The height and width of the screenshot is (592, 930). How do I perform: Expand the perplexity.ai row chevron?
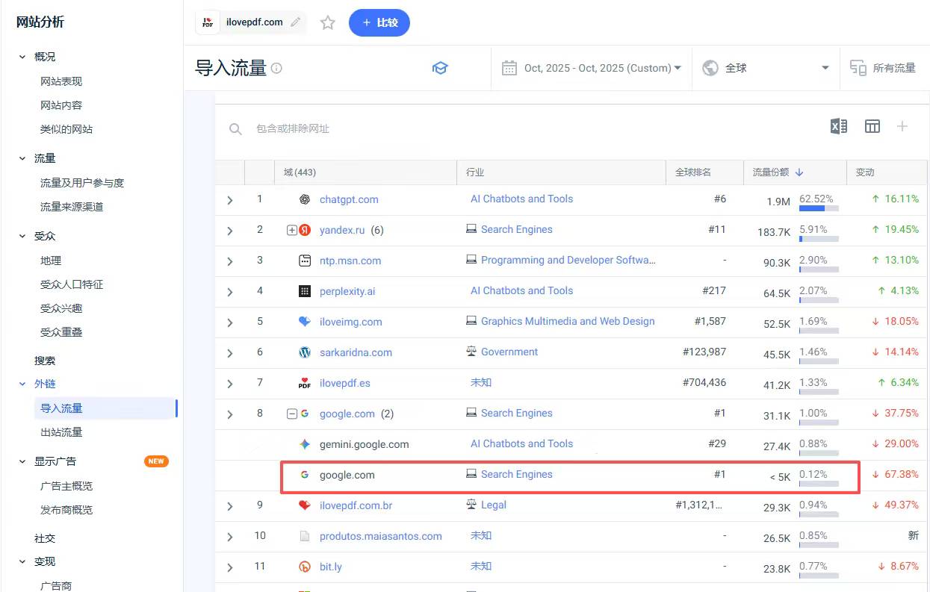[x=230, y=292]
